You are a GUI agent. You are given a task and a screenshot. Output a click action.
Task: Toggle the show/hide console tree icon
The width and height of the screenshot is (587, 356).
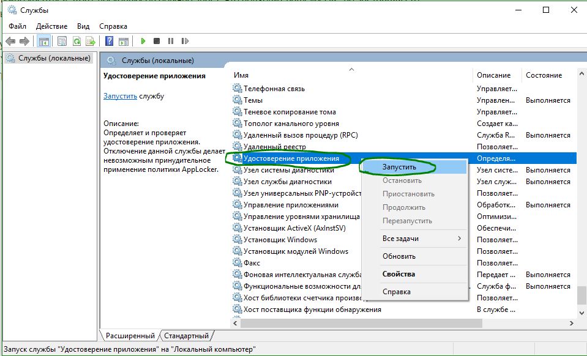tap(44, 41)
